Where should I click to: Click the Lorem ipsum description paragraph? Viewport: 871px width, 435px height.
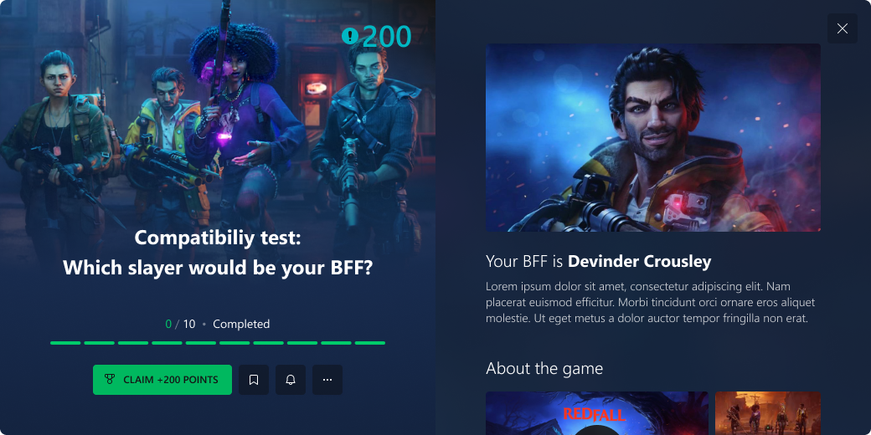(x=650, y=302)
